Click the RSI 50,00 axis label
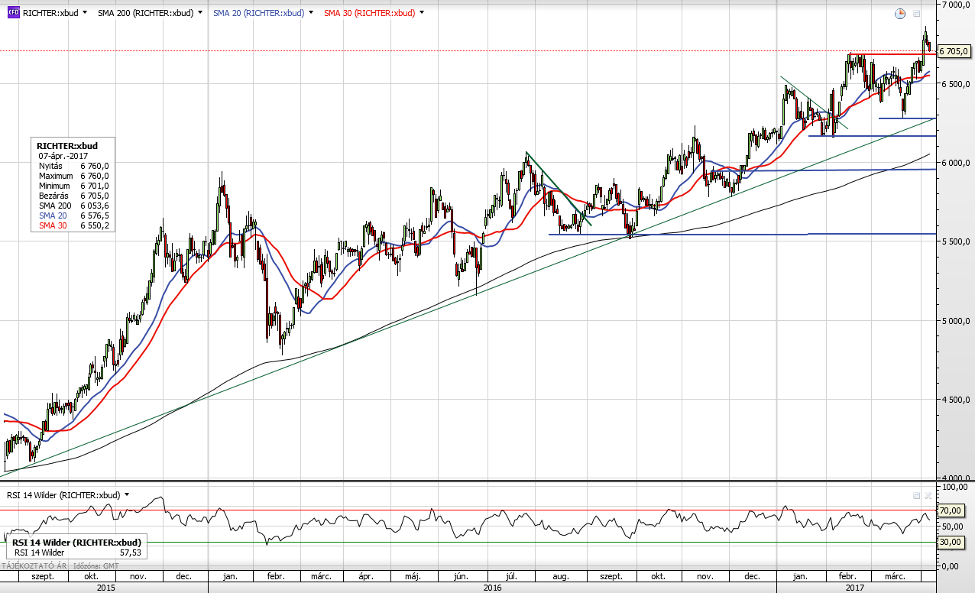 (953, 527)
